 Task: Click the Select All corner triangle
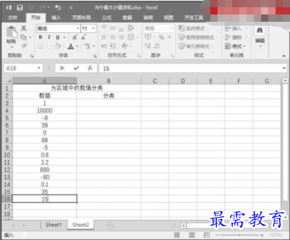9,81
